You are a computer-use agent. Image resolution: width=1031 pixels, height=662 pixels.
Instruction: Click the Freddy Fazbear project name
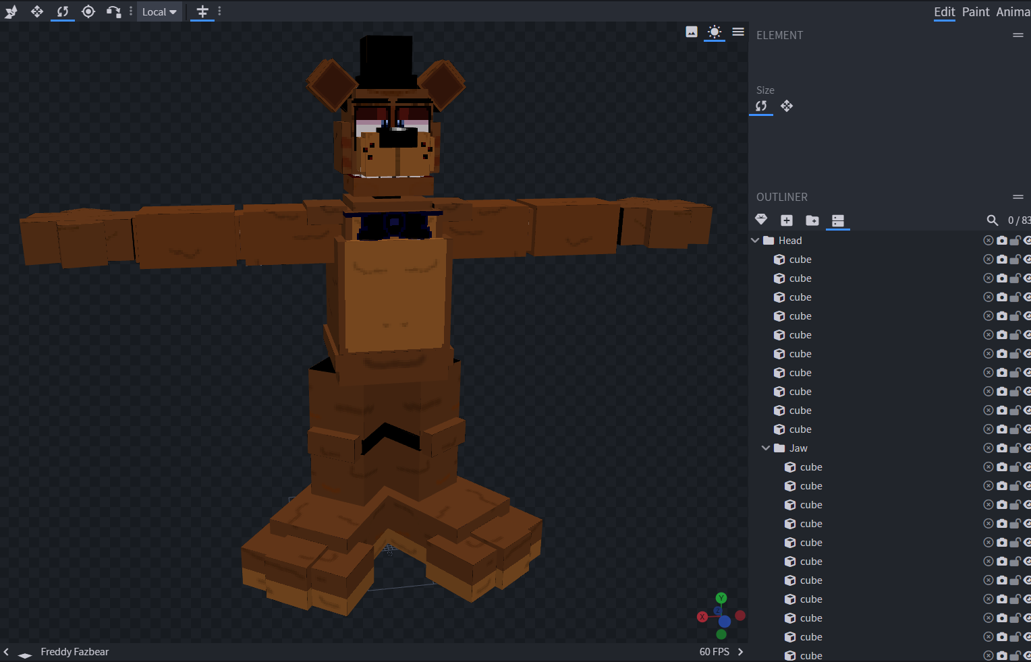click(75, 652)
